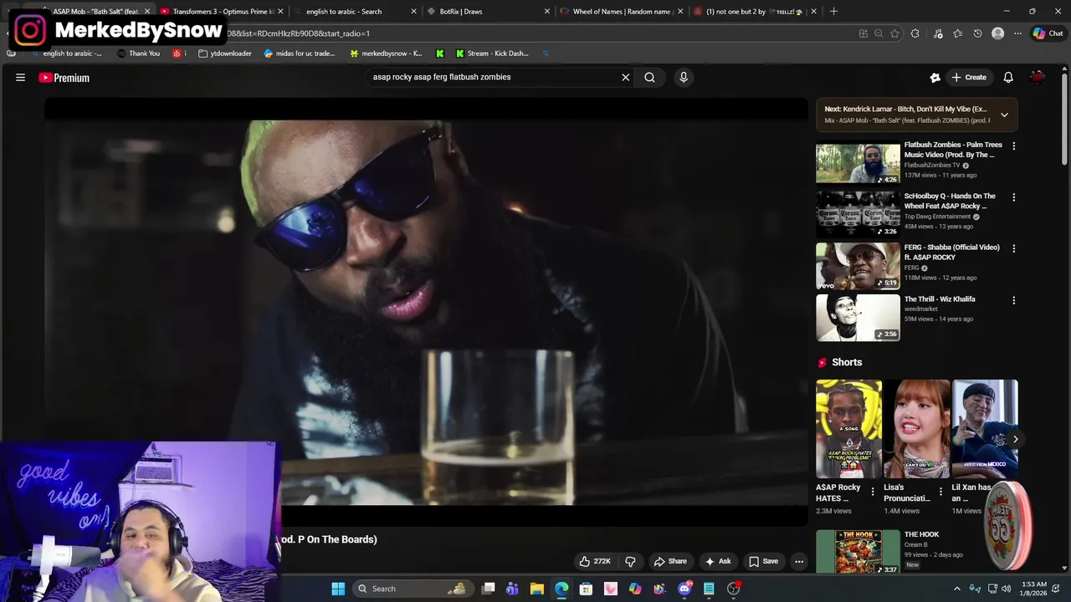Open 'midas for uc trade' bookmark

tap(299, 54)
